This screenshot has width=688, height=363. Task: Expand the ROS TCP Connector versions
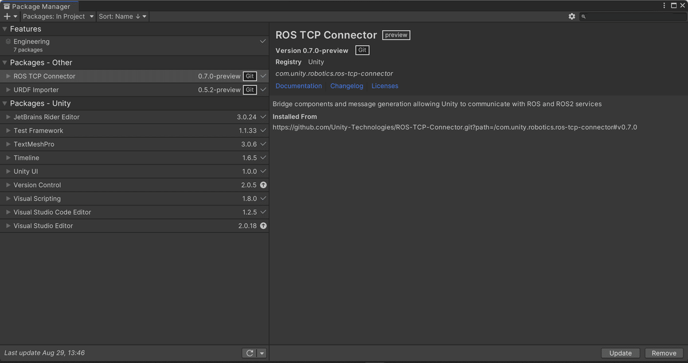pos(8,76)
